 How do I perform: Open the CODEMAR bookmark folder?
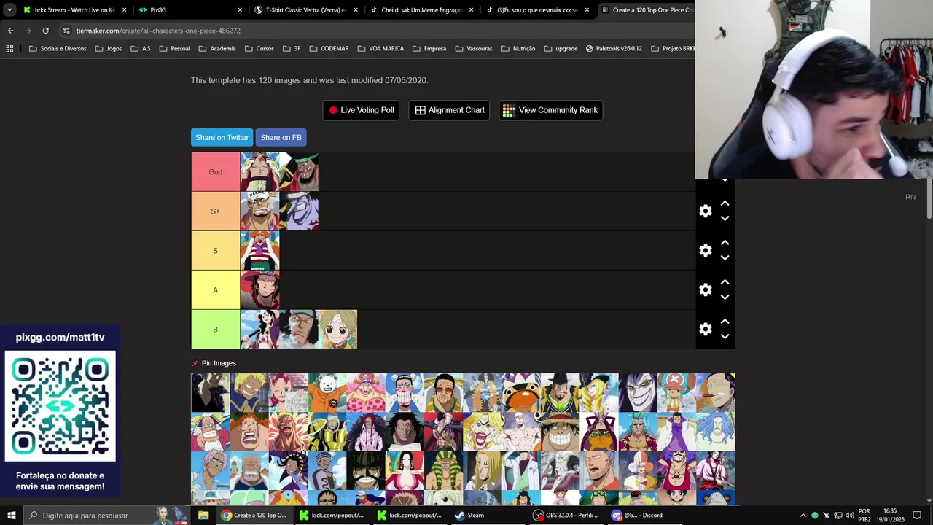pos(329,49)
